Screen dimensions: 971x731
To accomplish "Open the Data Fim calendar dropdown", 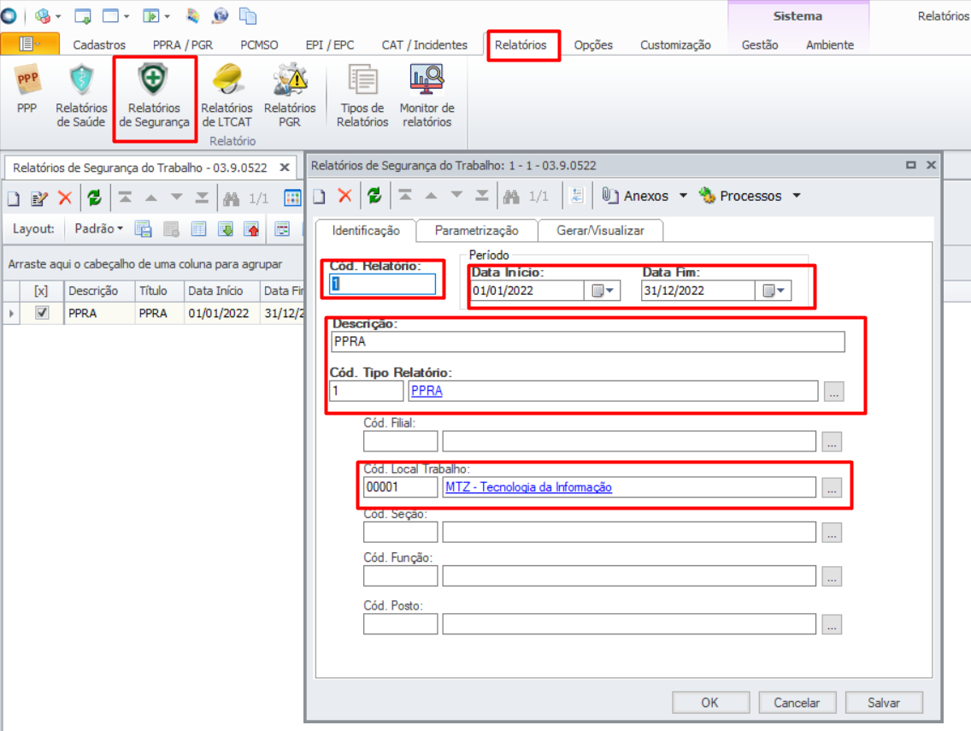I will (774, 291).
